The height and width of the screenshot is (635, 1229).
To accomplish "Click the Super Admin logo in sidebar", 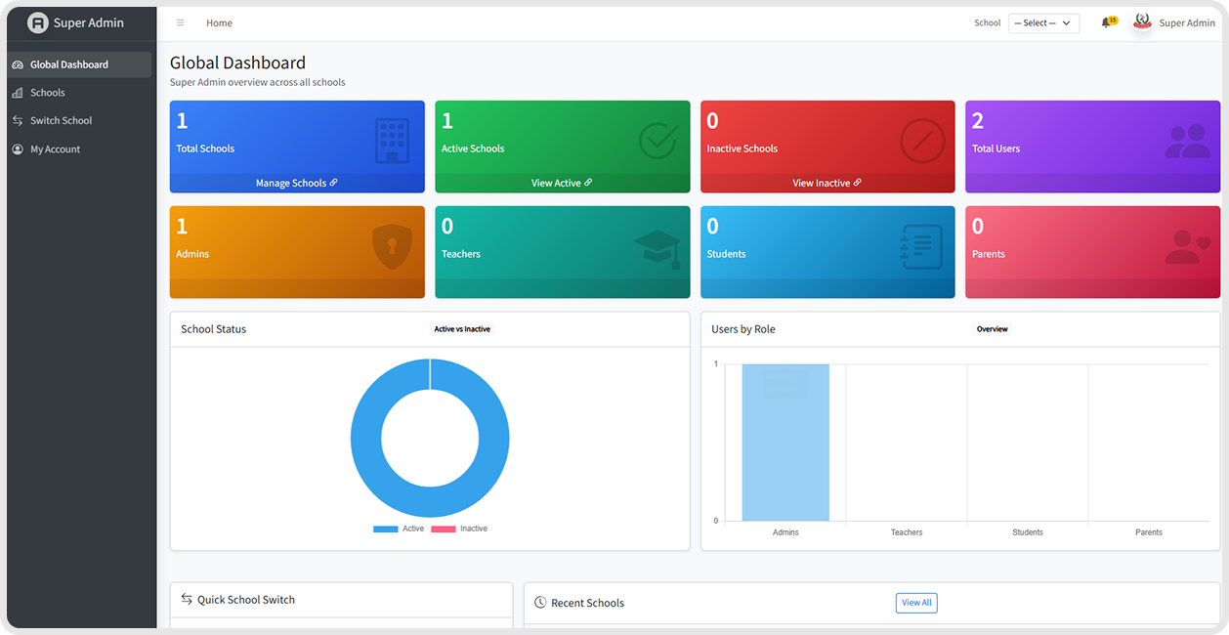I will tap(38, 22).
